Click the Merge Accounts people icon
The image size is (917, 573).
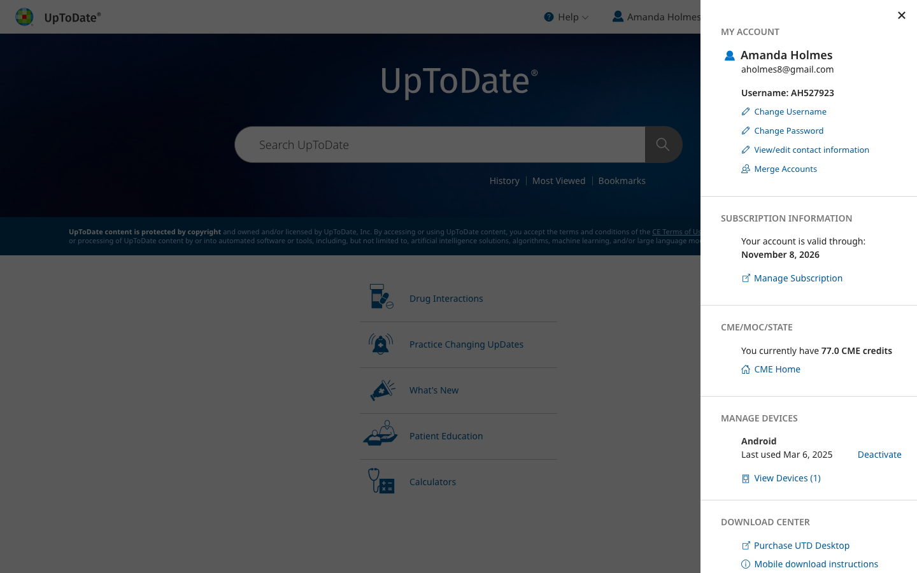[746, 169]
